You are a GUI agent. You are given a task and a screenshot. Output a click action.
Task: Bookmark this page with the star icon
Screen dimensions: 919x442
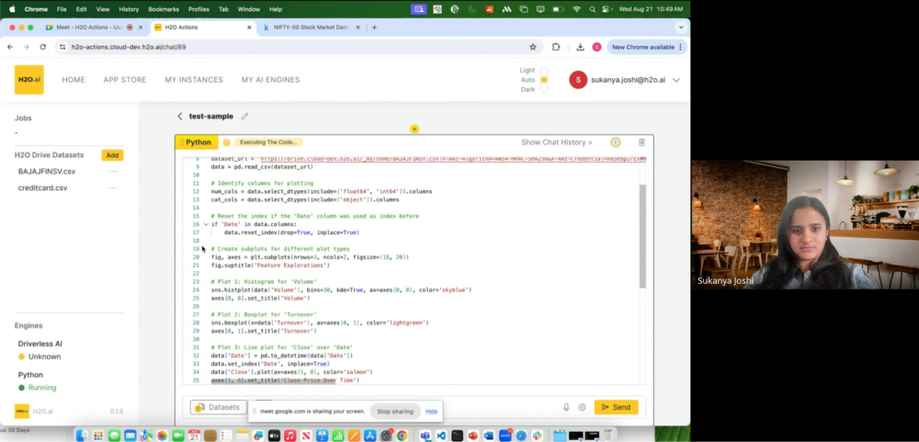pyautogui.click(x=532, y=47)
